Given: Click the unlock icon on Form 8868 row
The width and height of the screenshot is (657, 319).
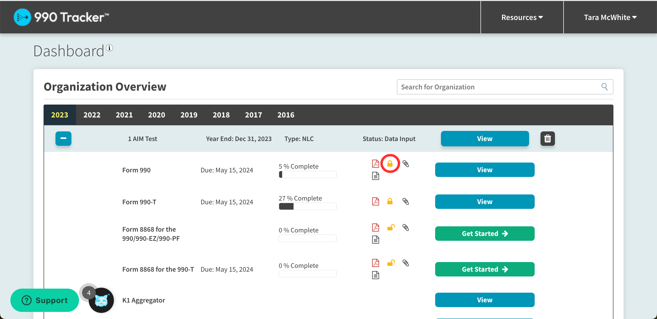Looking at the screenshot, I should [391, 227].
